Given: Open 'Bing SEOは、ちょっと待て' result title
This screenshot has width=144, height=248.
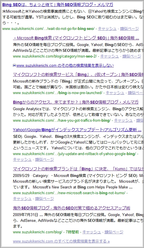Looking at the screenshot, I should [58, 5].
